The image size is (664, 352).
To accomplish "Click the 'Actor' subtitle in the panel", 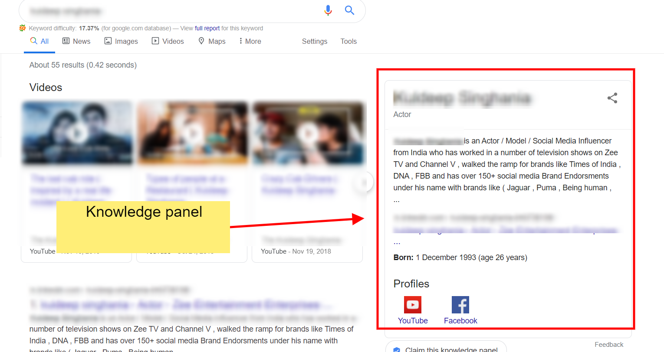I will tap(402, 114).
